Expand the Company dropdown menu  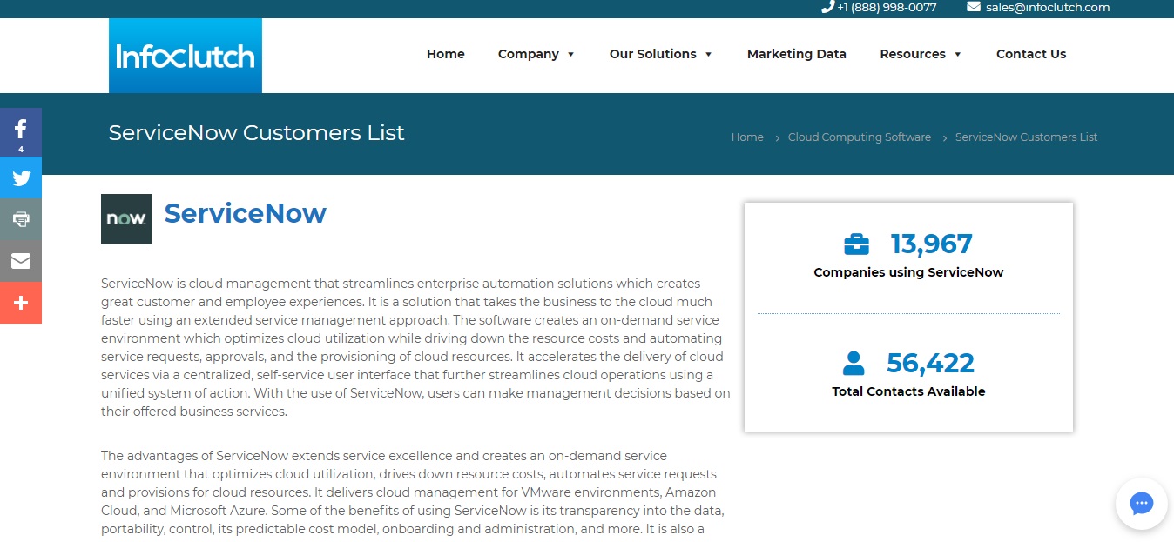coord(536,54)
